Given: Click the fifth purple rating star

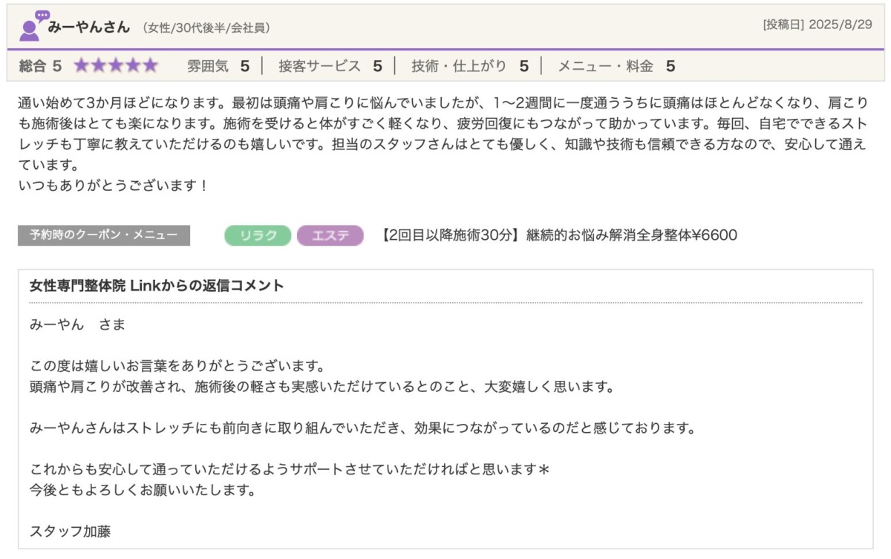Looking at the screenshot, I should point(150,66).
